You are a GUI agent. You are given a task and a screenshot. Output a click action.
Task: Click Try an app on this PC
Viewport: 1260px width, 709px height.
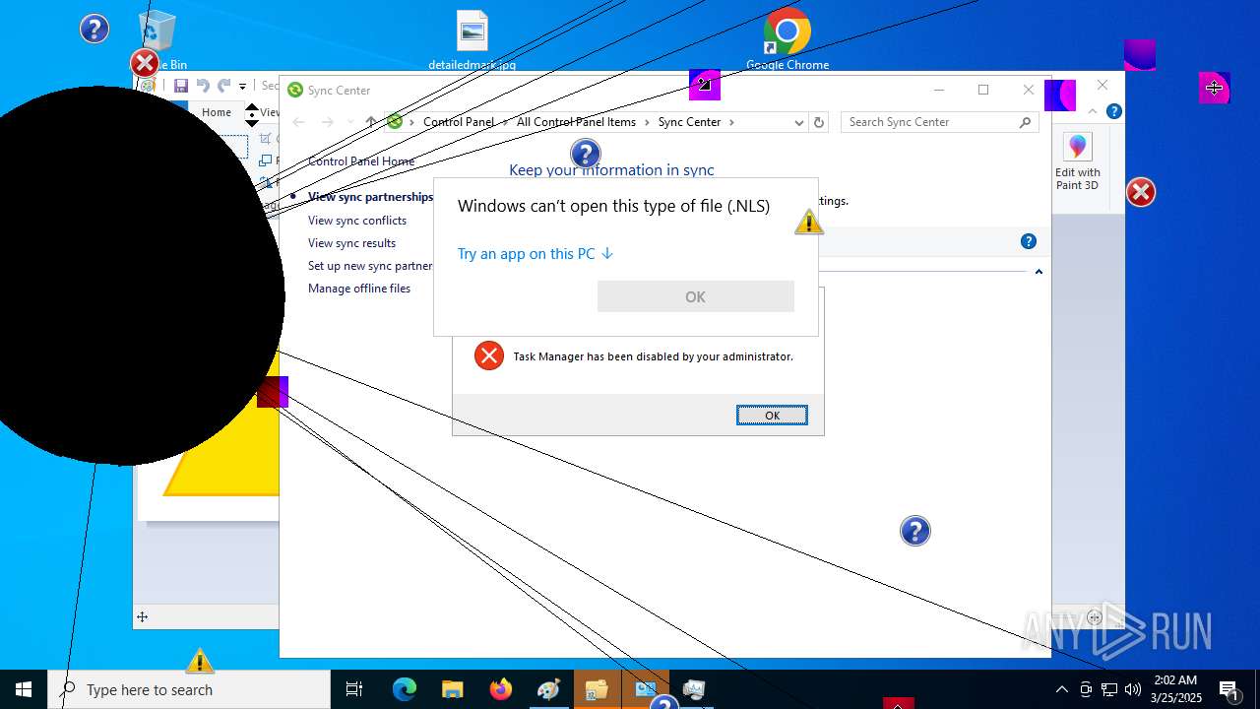pos(535,254)
